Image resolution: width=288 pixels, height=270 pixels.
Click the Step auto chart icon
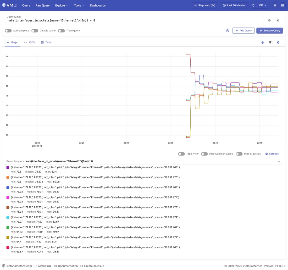[195, 5]
